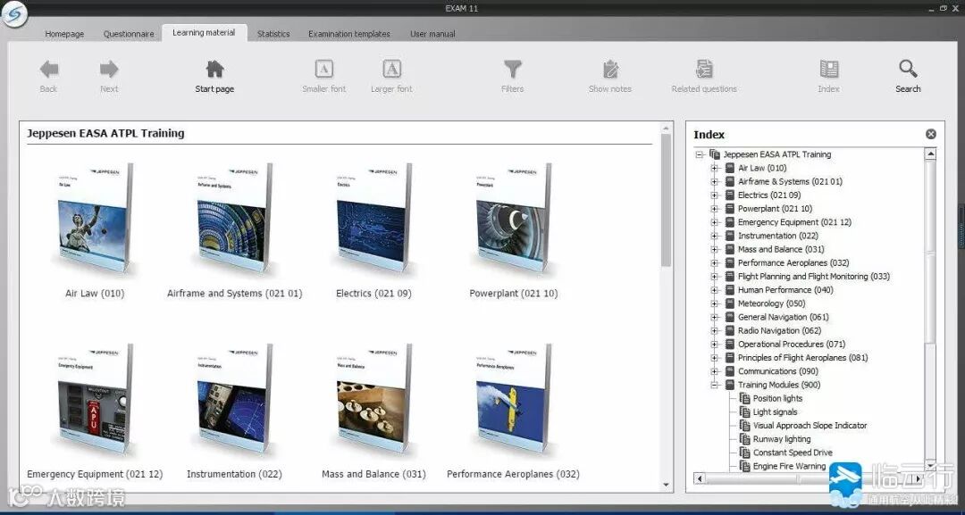Click the book icon beside Instrumentation (022)
965x515 pixels.
[730, 236]
